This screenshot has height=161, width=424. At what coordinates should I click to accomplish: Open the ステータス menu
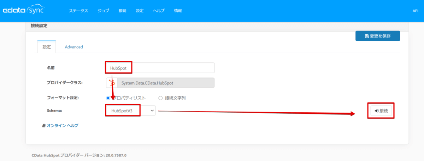pos(78,11)
